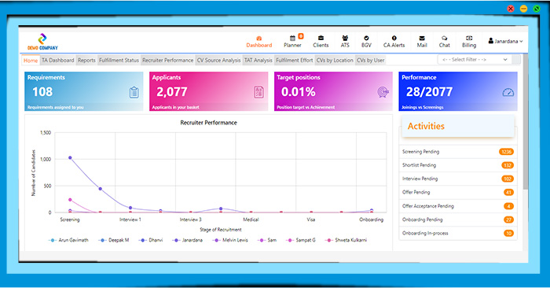Open the Mail envelope icon

pyautogui.click(x=422, y=38)
